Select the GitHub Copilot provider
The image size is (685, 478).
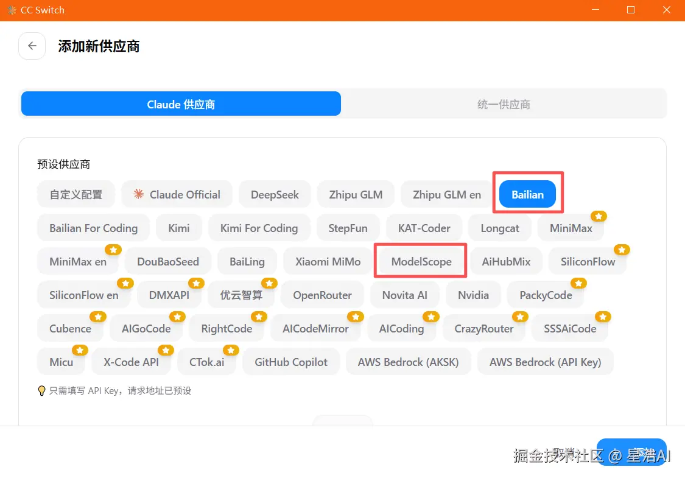291,362
